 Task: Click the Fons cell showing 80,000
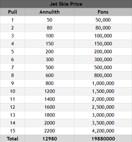[x=103, y=28]
